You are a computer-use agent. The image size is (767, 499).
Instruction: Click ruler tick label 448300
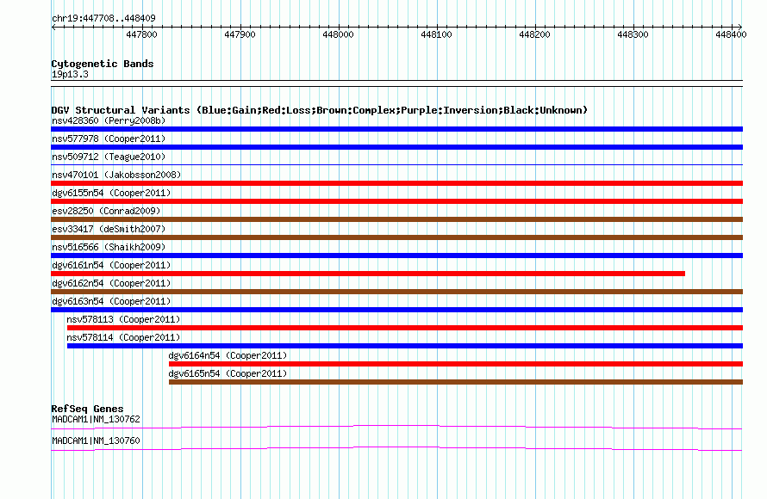(633, 34)
